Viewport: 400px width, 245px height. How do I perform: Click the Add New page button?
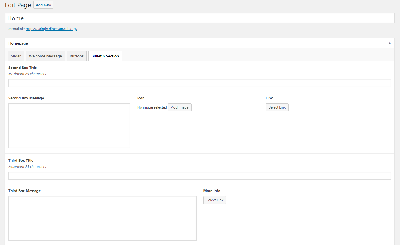tap(43, 5)
